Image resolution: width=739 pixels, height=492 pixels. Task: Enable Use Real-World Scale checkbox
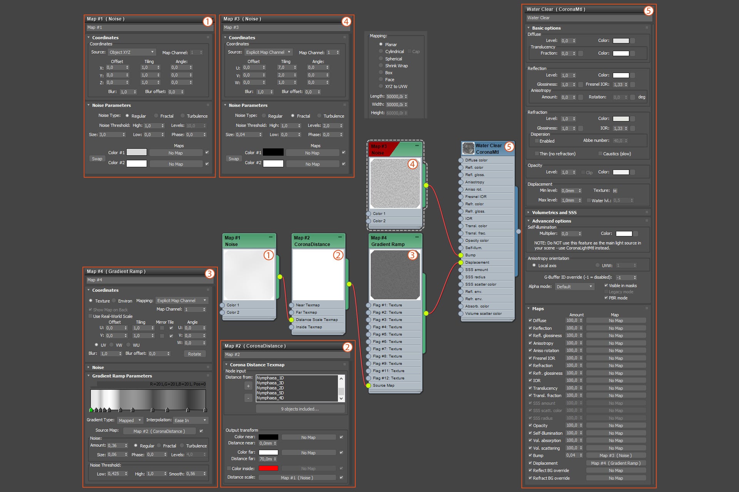coord(90,316)
